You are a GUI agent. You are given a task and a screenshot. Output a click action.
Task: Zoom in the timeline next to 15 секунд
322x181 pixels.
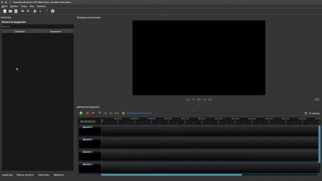(306, 113)
